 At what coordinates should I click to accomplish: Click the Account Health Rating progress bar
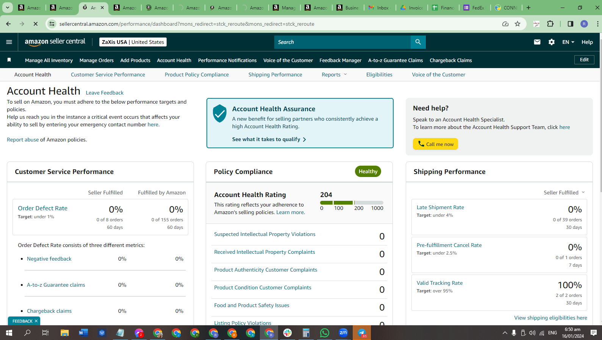pyautogui.click(x=352, y=203)
